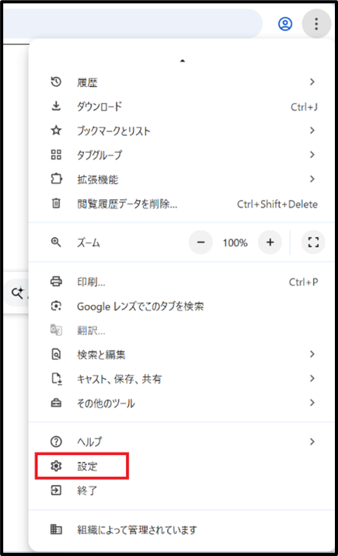Expand the ヘルプ submenu arrow
Image resolution: width=338 pixels, height=556 pixels.
coord(312,442)
